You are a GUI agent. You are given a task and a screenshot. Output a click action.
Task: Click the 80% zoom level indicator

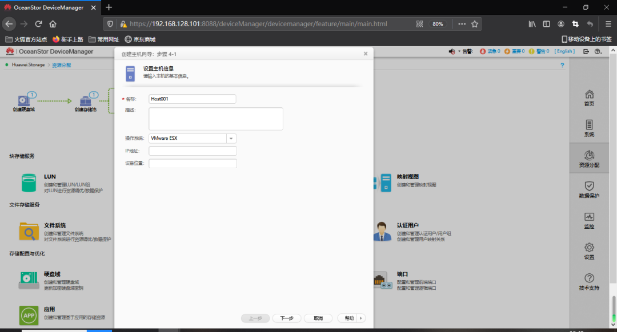[x=438, y=24]
